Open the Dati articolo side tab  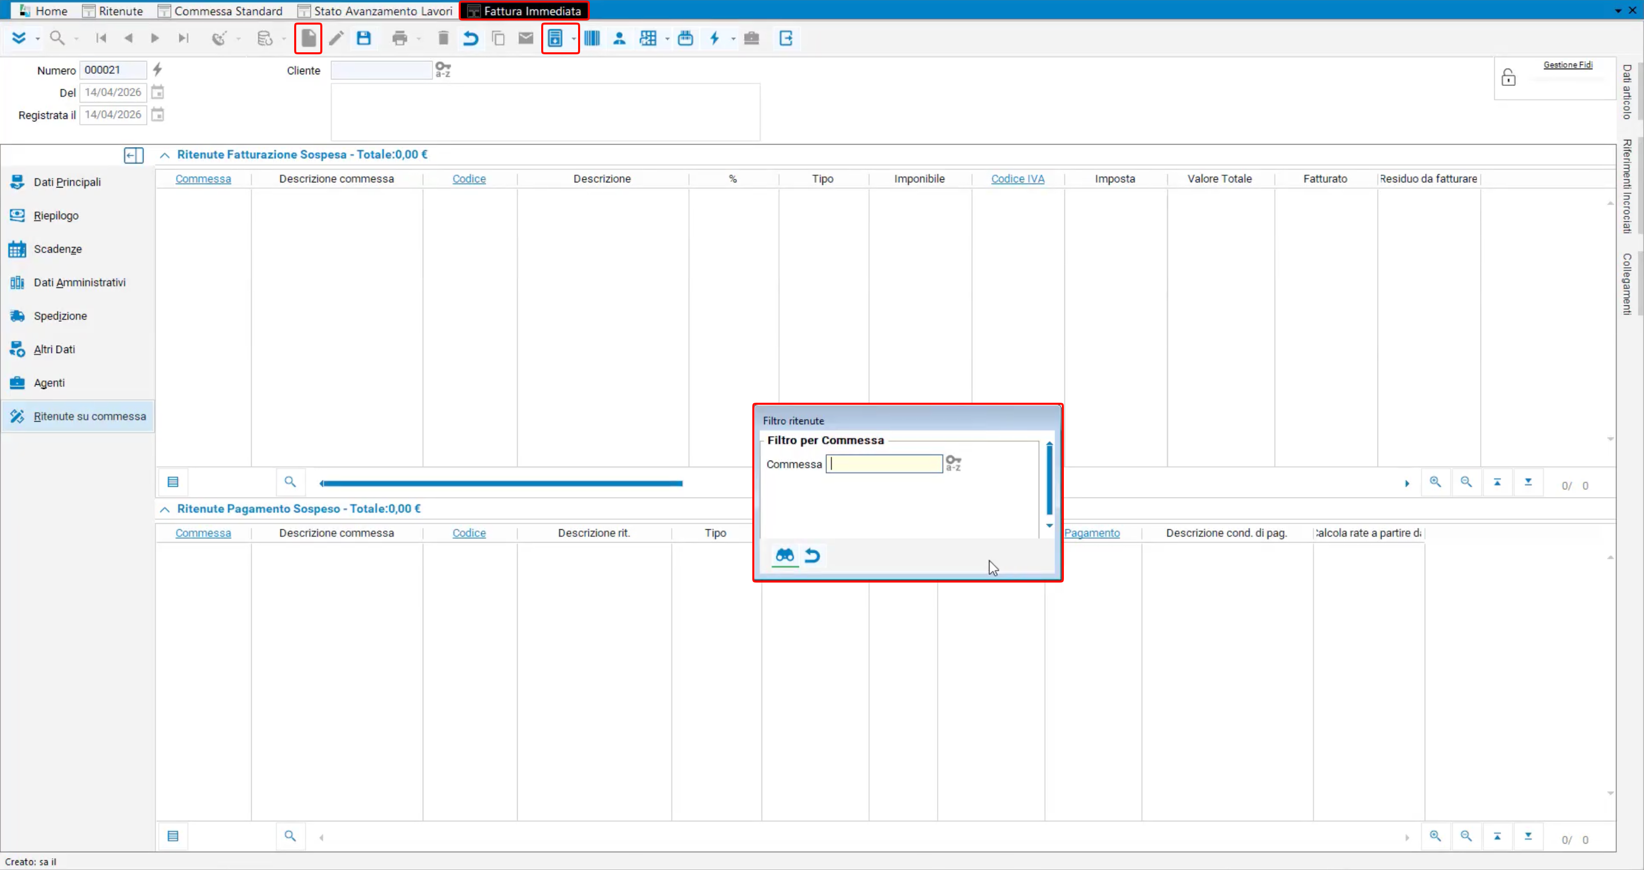pos(1628,92)
